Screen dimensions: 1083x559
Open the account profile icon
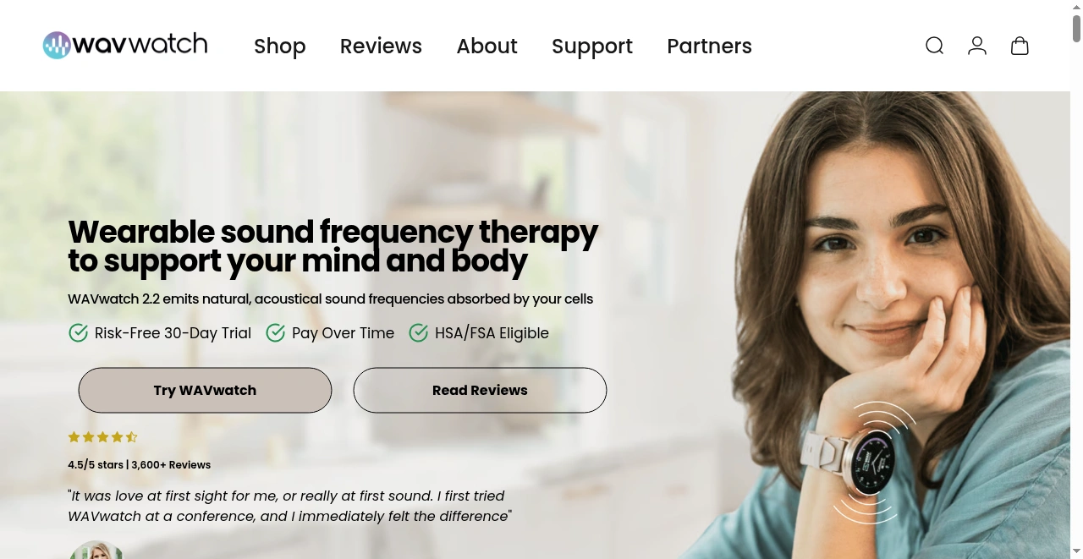point(977,46)
